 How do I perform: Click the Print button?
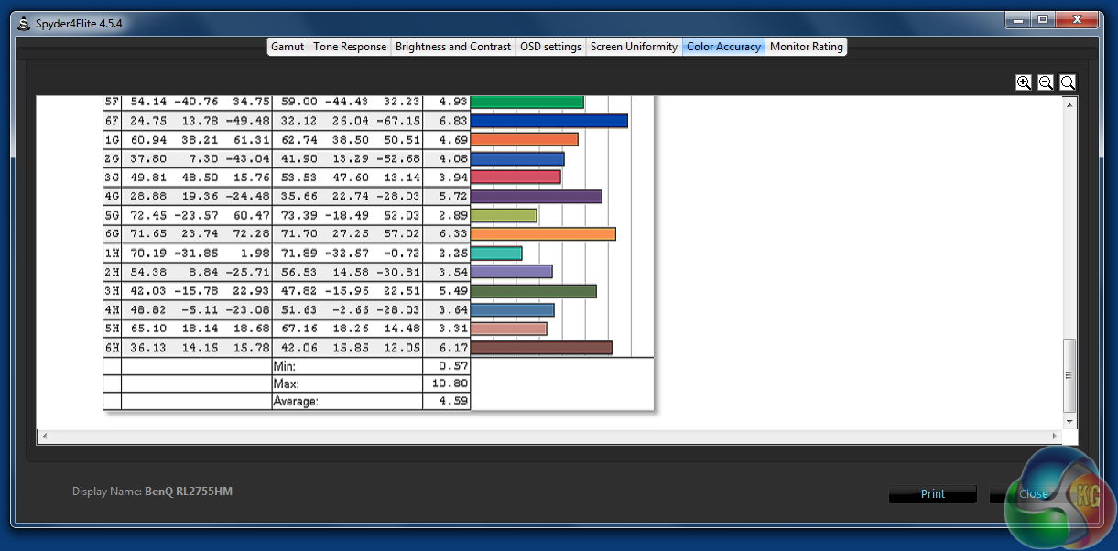point(932,494)
